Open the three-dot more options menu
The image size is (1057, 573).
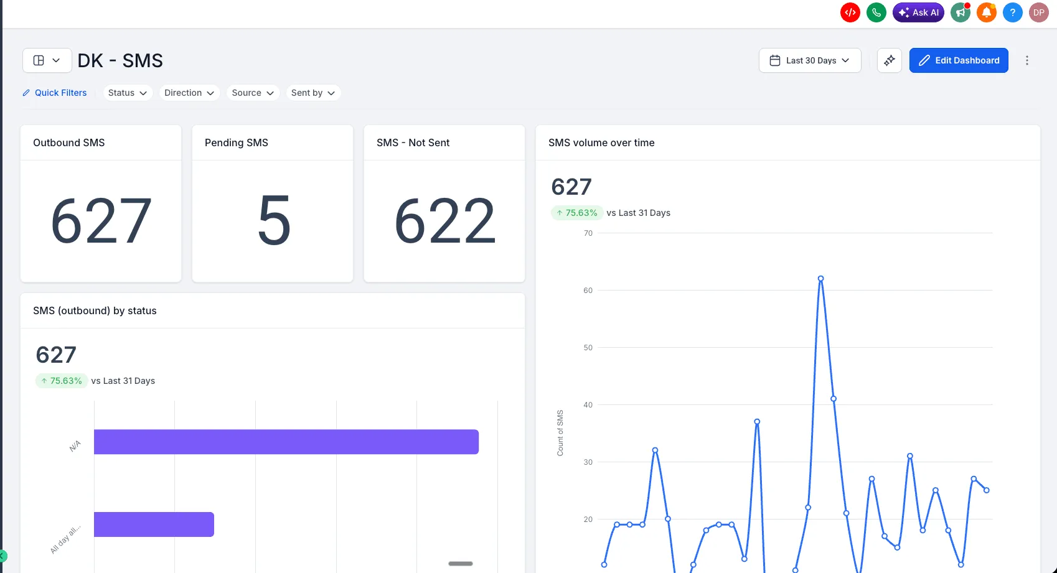tap(1027, 60)
